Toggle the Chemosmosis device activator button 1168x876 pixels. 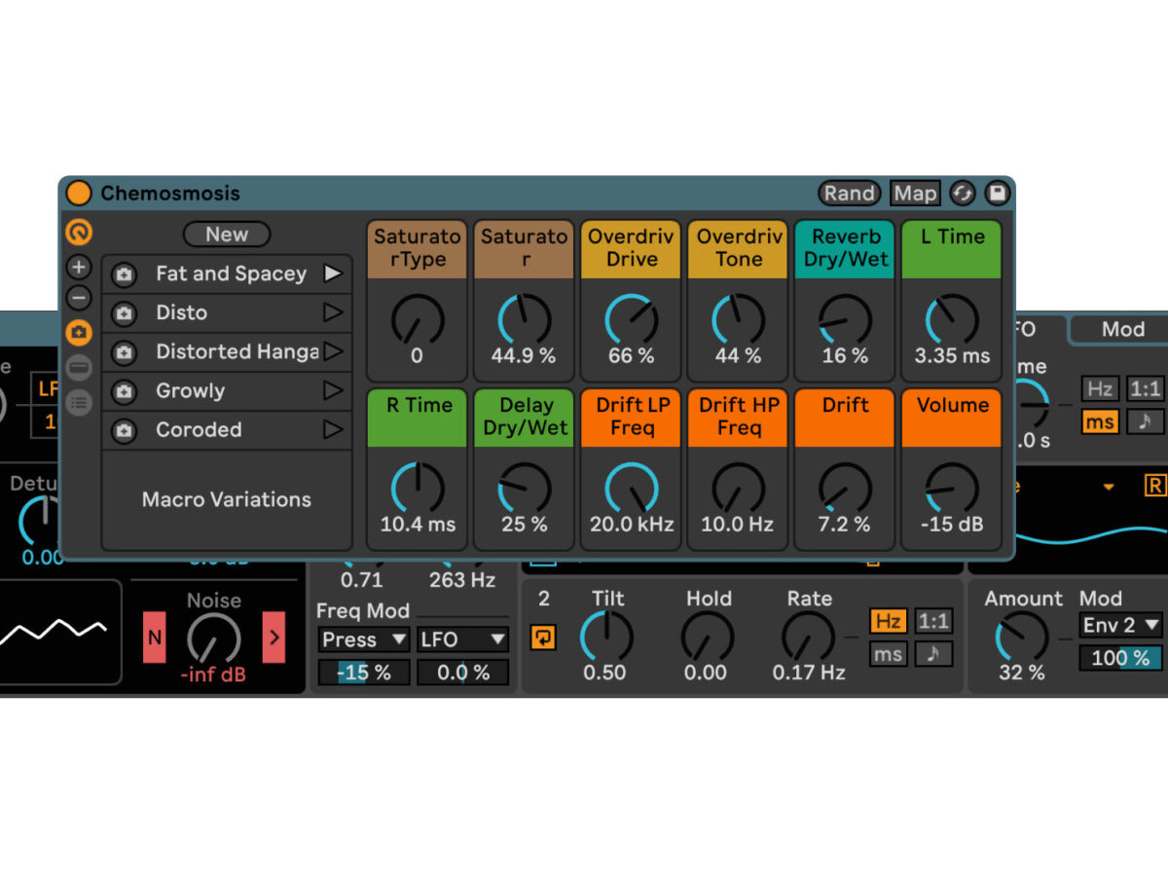click(x=79, y=193)
